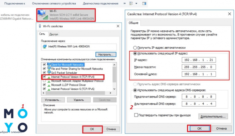Click the Wi-Fi properties title bar icon
The height and width of the screenshot is (136, 235).
point(40,26)
